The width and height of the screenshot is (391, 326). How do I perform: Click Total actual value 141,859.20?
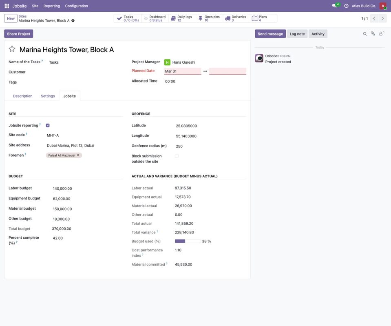point(184,224)
